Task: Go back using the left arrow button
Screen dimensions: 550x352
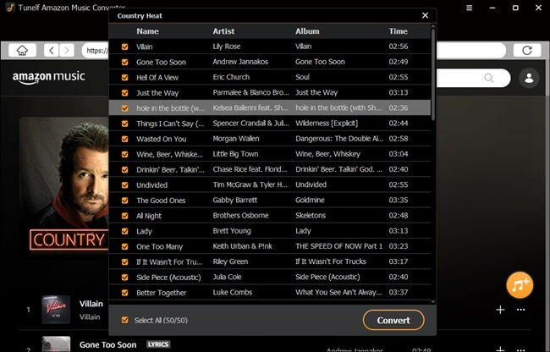Action: 50,51
